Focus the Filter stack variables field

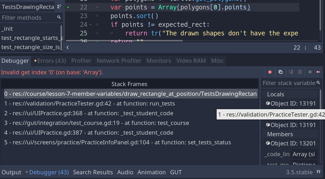(291, 83)
